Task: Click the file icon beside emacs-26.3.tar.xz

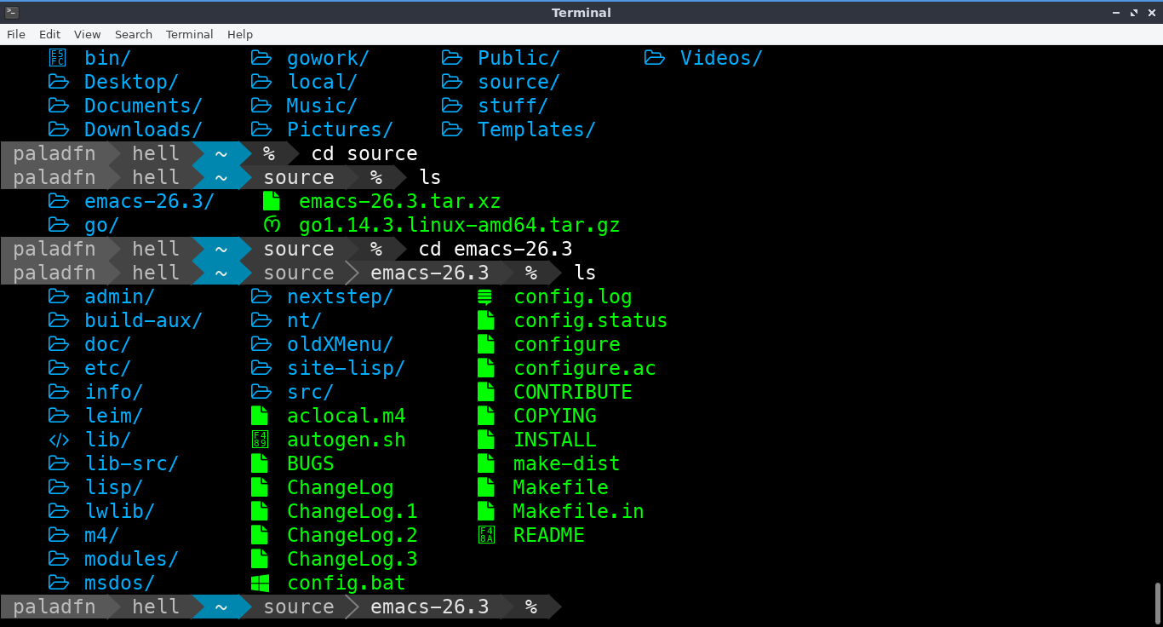Action: (x=272, y=201)
